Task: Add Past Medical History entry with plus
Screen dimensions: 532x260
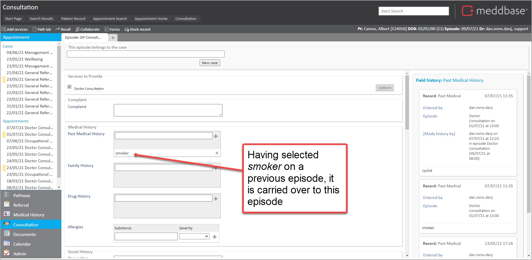Action: 216,136
